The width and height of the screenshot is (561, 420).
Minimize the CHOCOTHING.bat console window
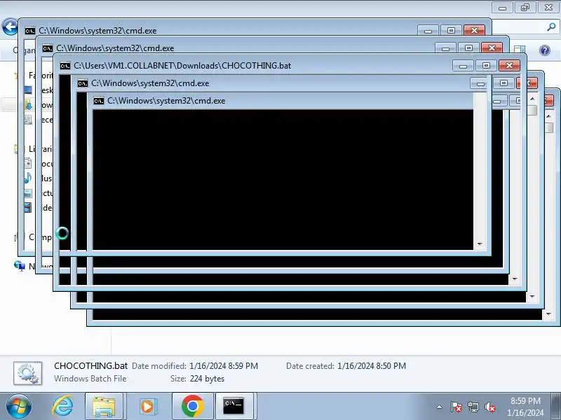(x=463, y=66)
